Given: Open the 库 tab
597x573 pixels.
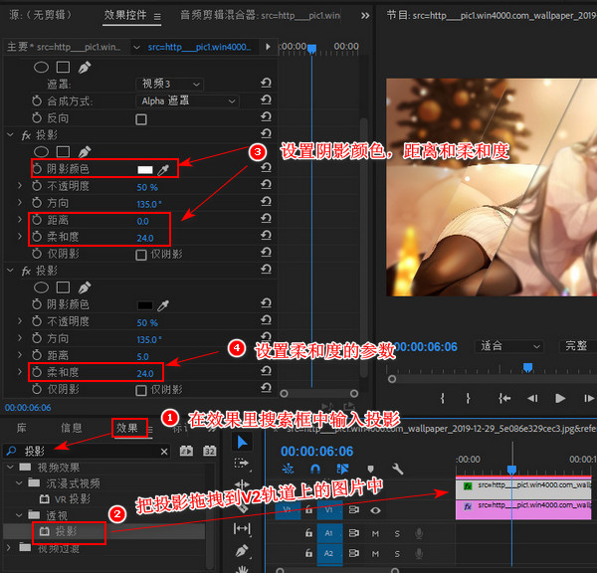Looking at the screenshot, I should point(21,428).
